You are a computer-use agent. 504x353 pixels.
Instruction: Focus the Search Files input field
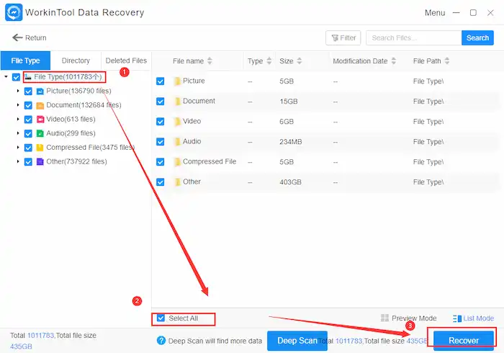(414, 38)
